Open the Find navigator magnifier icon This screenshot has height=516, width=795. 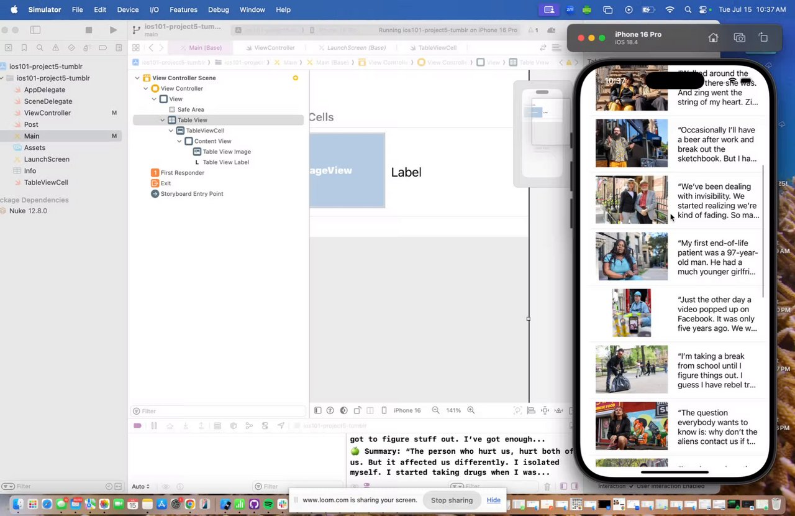tap(40, 48)
